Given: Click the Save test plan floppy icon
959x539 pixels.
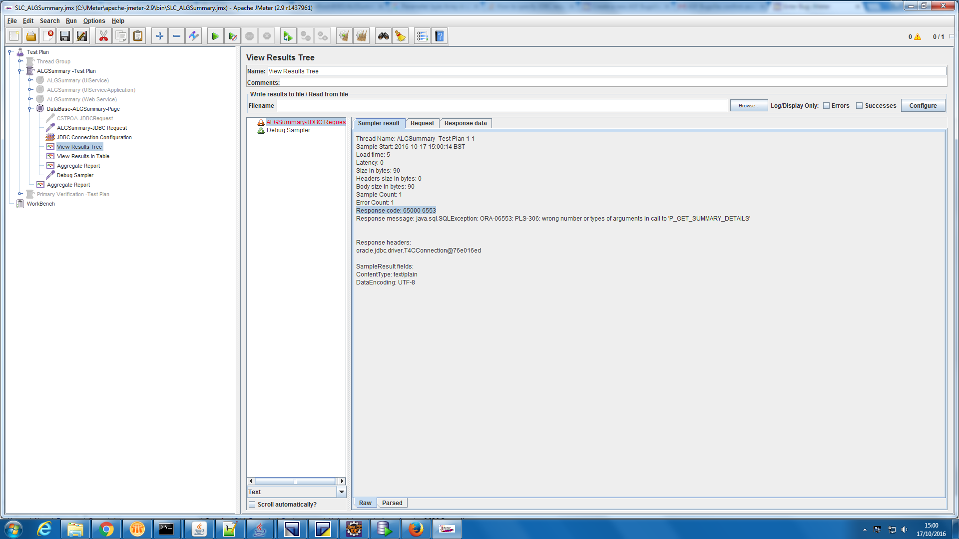Looking at the screenshot, I should tap(64, 36).
